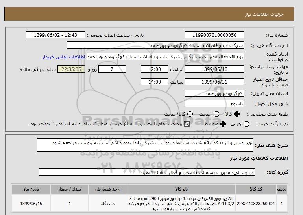
Task: Click the کد کالا column header
Action: coord(256,189)
